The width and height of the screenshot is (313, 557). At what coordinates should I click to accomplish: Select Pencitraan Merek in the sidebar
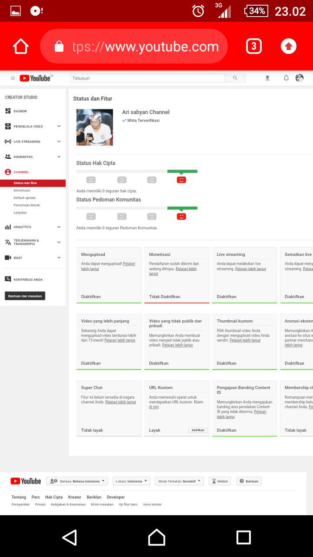tap(27, 205)
